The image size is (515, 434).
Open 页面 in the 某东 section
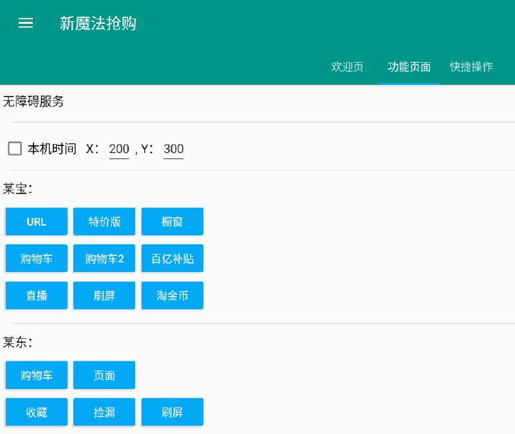pyautogui.click(x=104, y=375)
